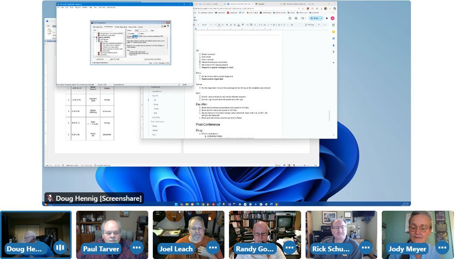Screen dimensions: 455x259
Task: Open the Quick Access menu in FoxPro
Action: (111, 7)
